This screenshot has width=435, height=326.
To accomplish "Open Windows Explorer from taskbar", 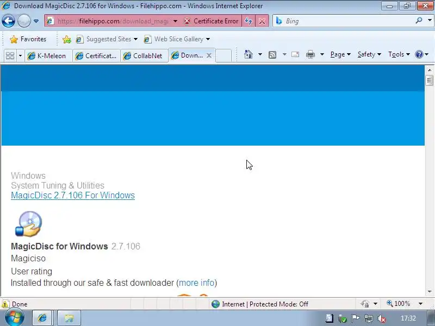I will pos(69,318).
